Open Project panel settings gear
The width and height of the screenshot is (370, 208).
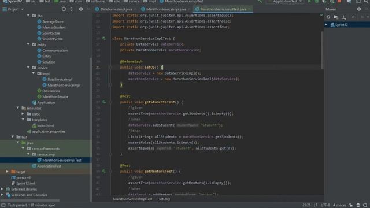click(81, 9)
